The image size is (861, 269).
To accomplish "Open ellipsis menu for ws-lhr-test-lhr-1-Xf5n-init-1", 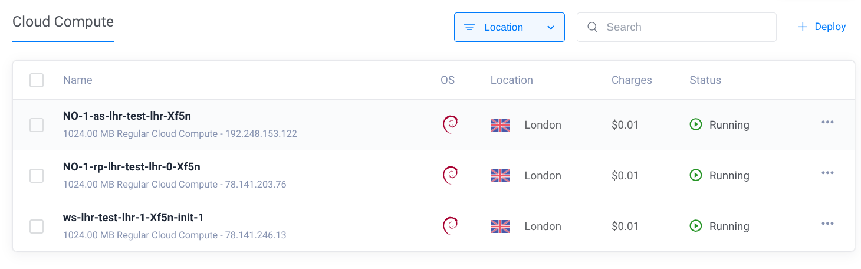I will click(x=827, y=224).
